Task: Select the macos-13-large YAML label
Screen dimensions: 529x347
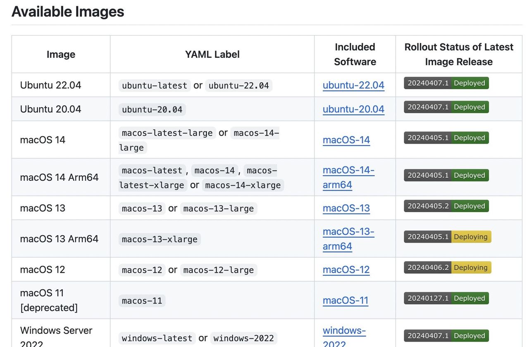Action: tap(219, 208)
